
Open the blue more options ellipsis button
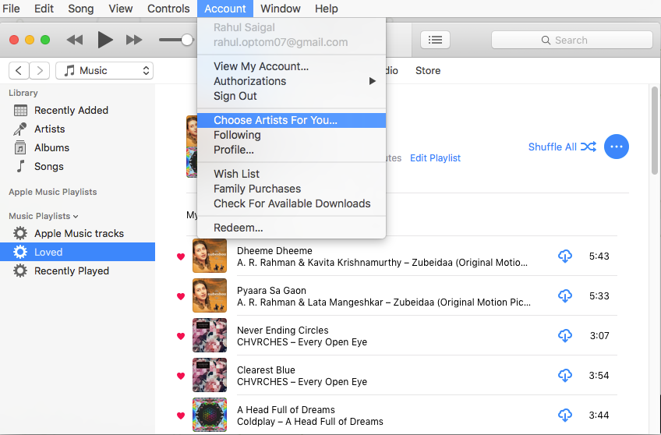pyautogui.click(x=617, y=147)
